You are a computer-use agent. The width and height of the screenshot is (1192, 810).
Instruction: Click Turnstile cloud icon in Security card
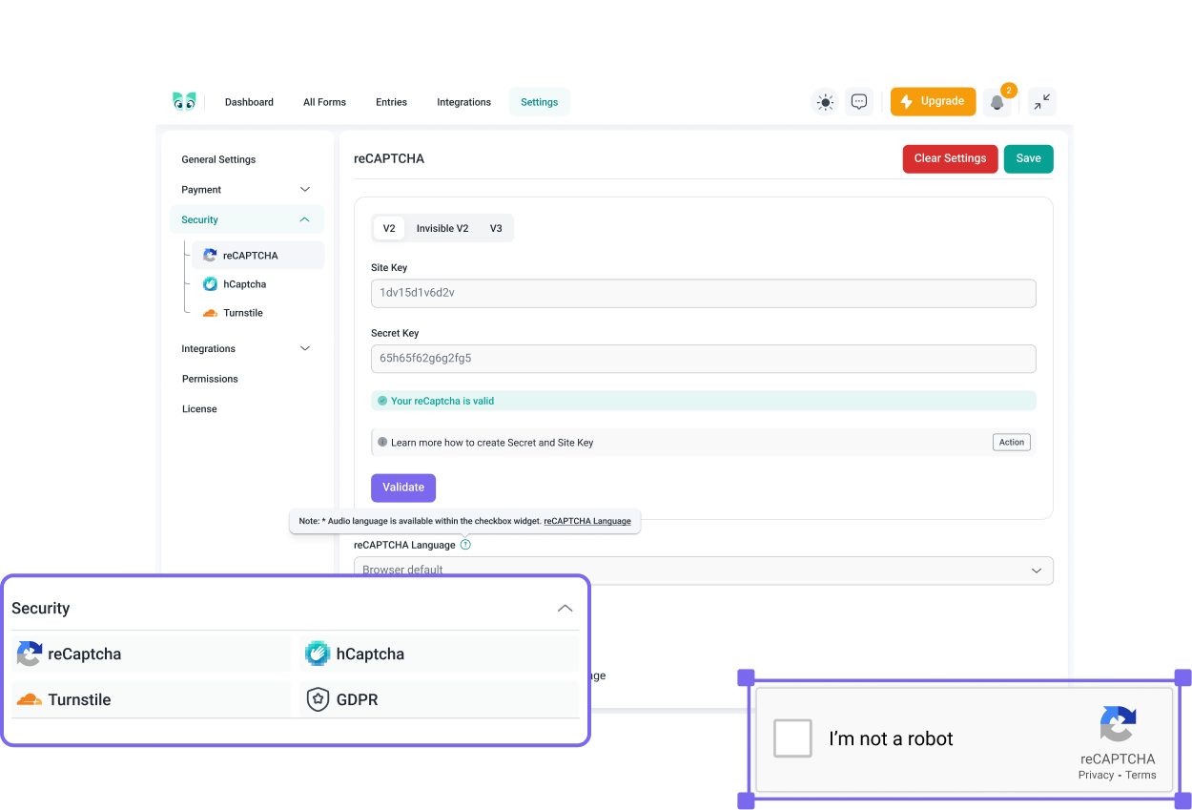coord(30,699)
